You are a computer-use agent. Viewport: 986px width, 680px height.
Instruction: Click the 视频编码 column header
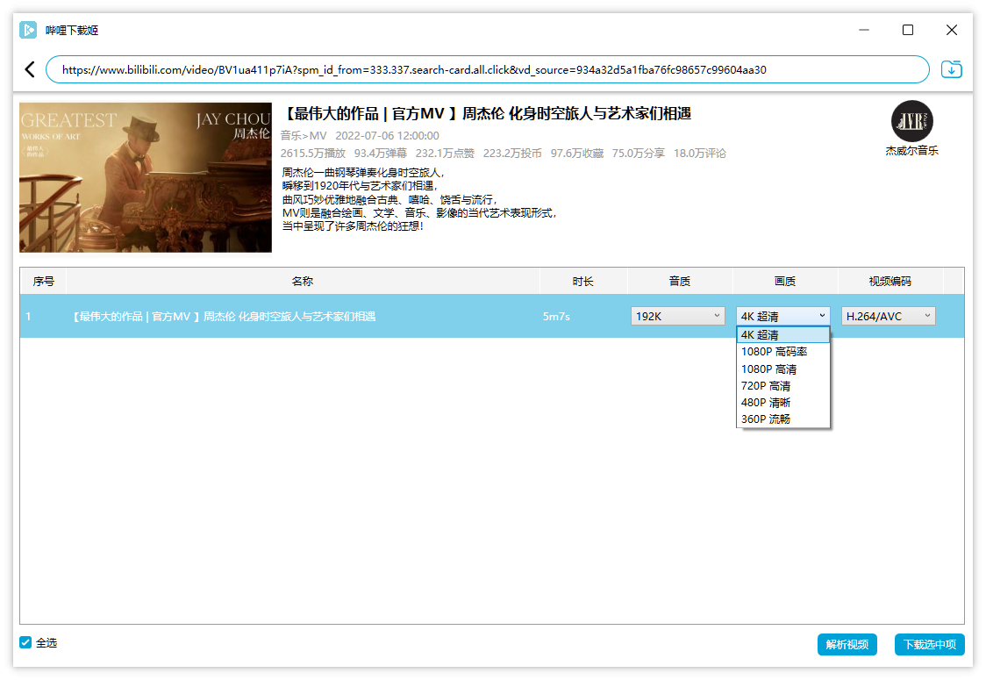pyautogui.click(x=890, y=281)
